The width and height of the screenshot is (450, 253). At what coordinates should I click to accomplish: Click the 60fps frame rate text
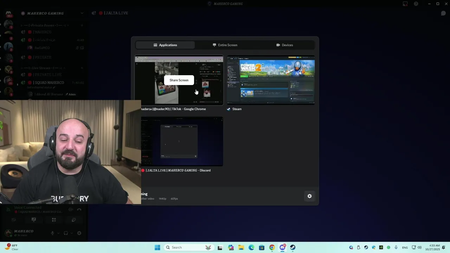tap(174, 199)
